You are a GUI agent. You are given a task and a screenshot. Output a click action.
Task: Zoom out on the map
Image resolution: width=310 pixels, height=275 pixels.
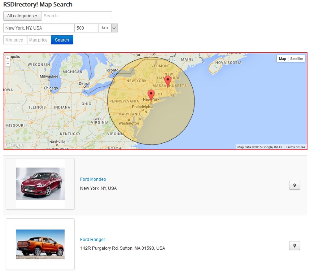pos(8,64)
